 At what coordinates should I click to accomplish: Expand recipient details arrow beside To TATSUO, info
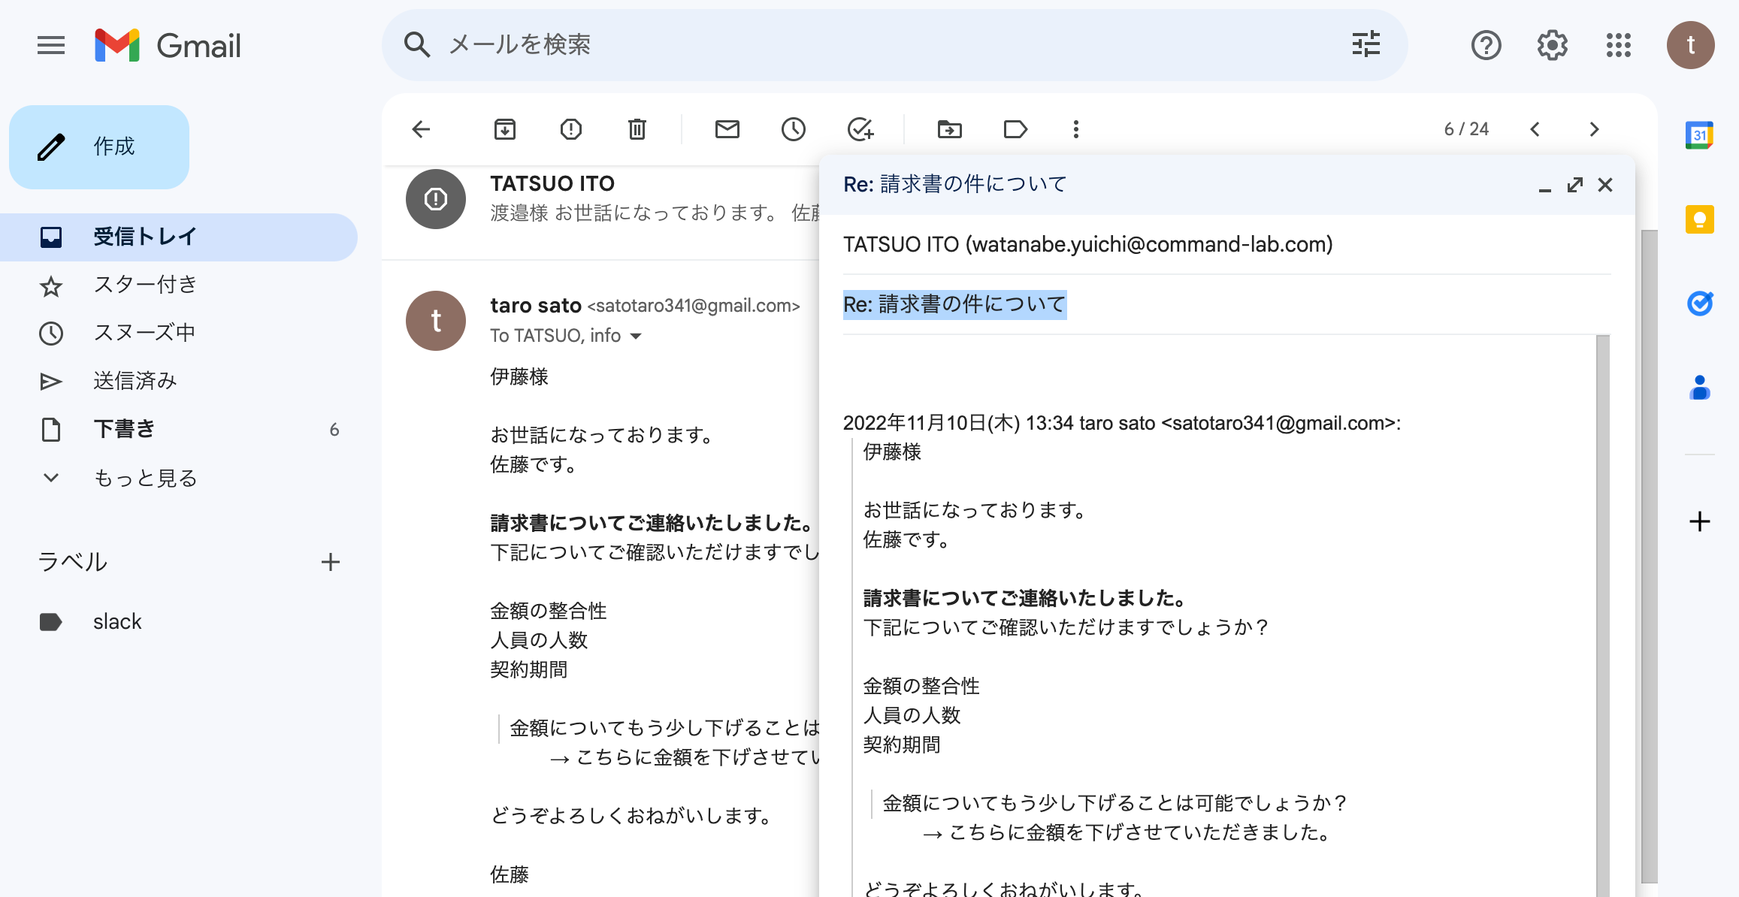pos(636,336)
